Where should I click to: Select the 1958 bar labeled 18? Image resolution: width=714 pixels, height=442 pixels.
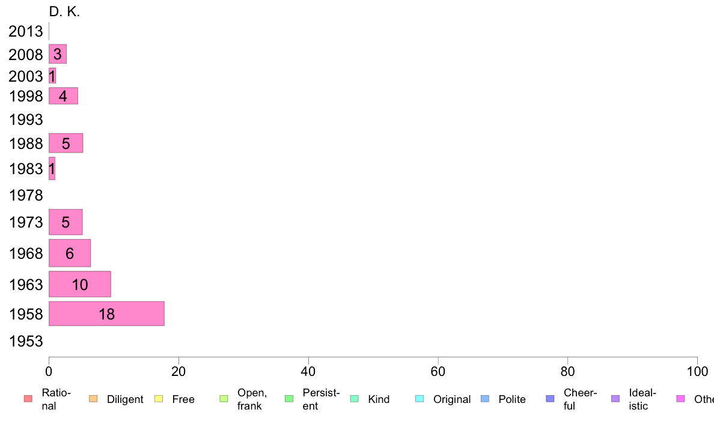point(106,313)
